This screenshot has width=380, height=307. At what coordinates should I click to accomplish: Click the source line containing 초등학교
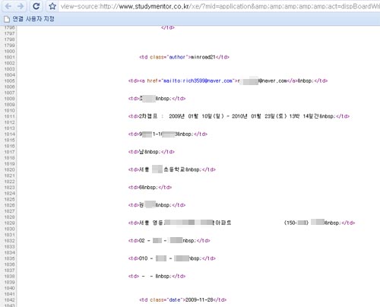(172, 169)
